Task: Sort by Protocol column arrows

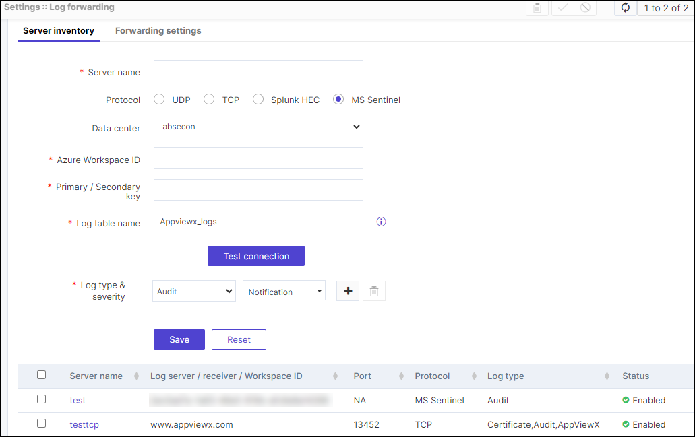Action: click(474, 376)
